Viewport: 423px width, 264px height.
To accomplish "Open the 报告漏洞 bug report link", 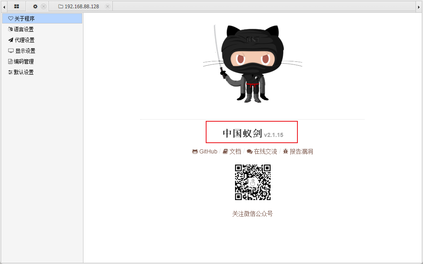I will point(298,152).
